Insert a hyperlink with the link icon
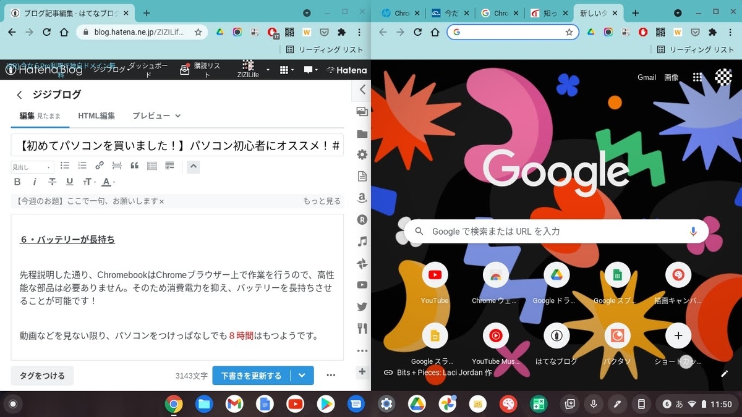This screenshot has height=417, width=742. [100, 166]
